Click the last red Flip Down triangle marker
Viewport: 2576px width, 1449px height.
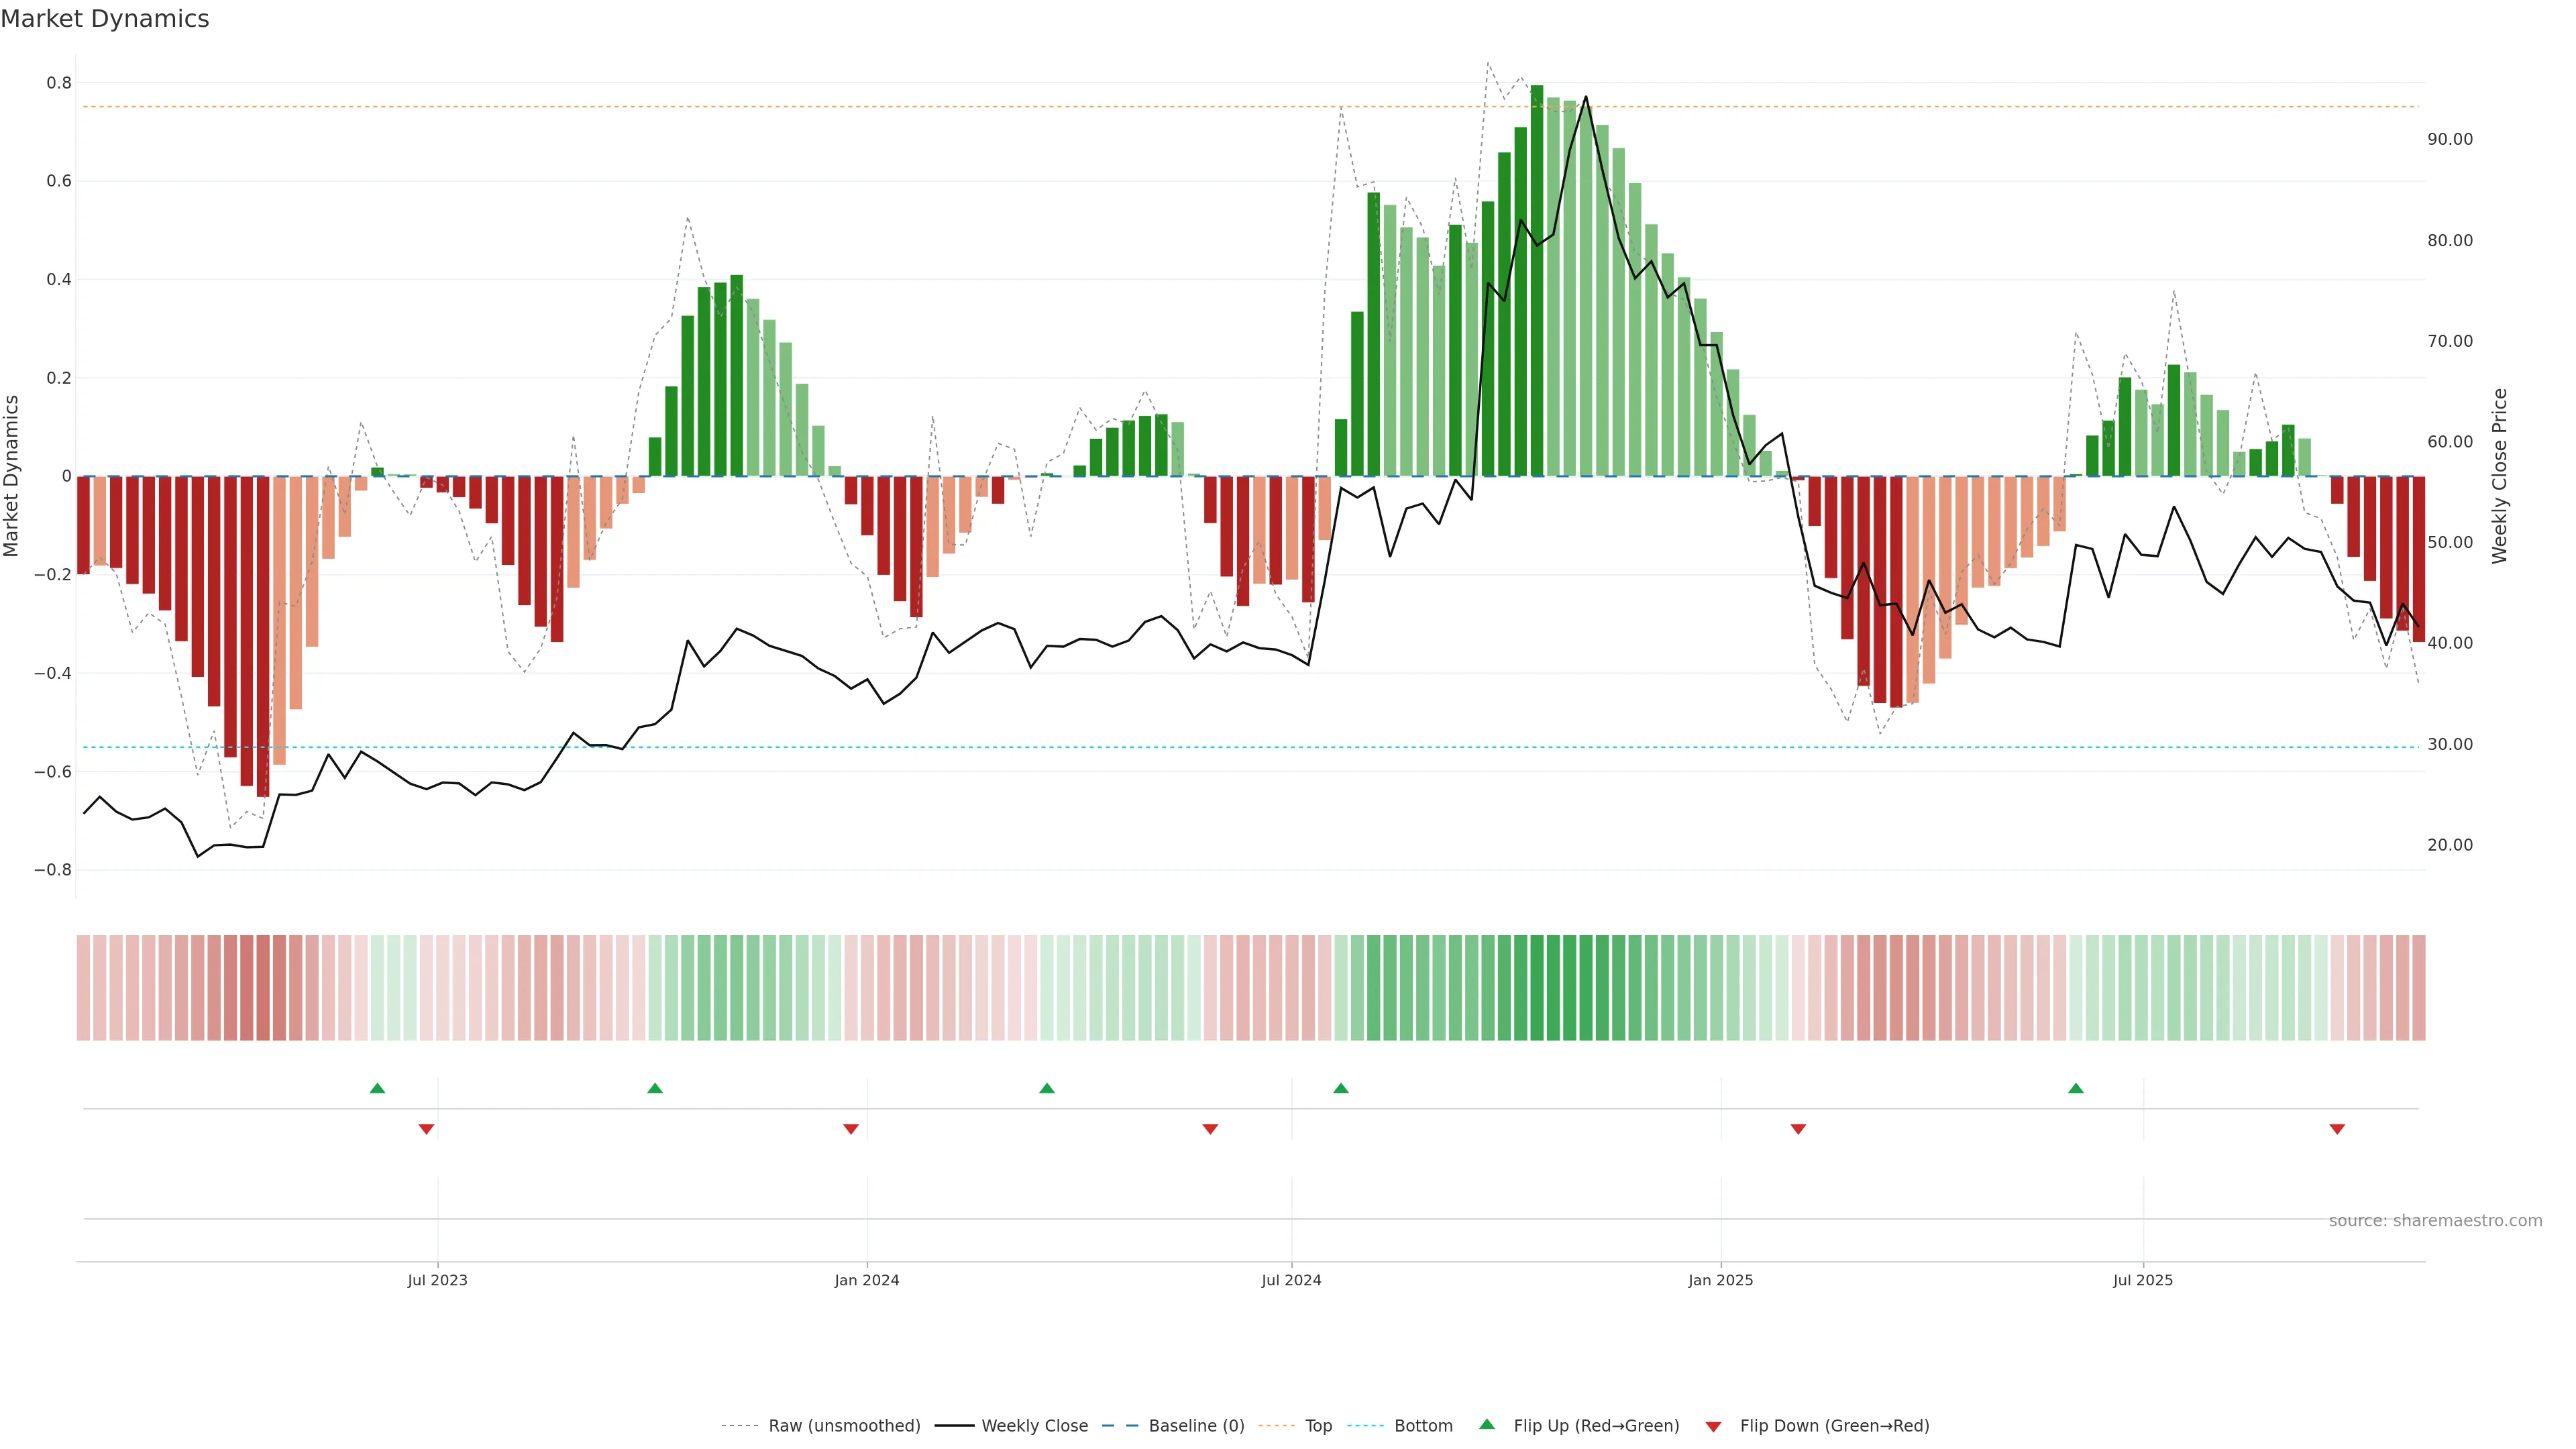point(2337,1129)
